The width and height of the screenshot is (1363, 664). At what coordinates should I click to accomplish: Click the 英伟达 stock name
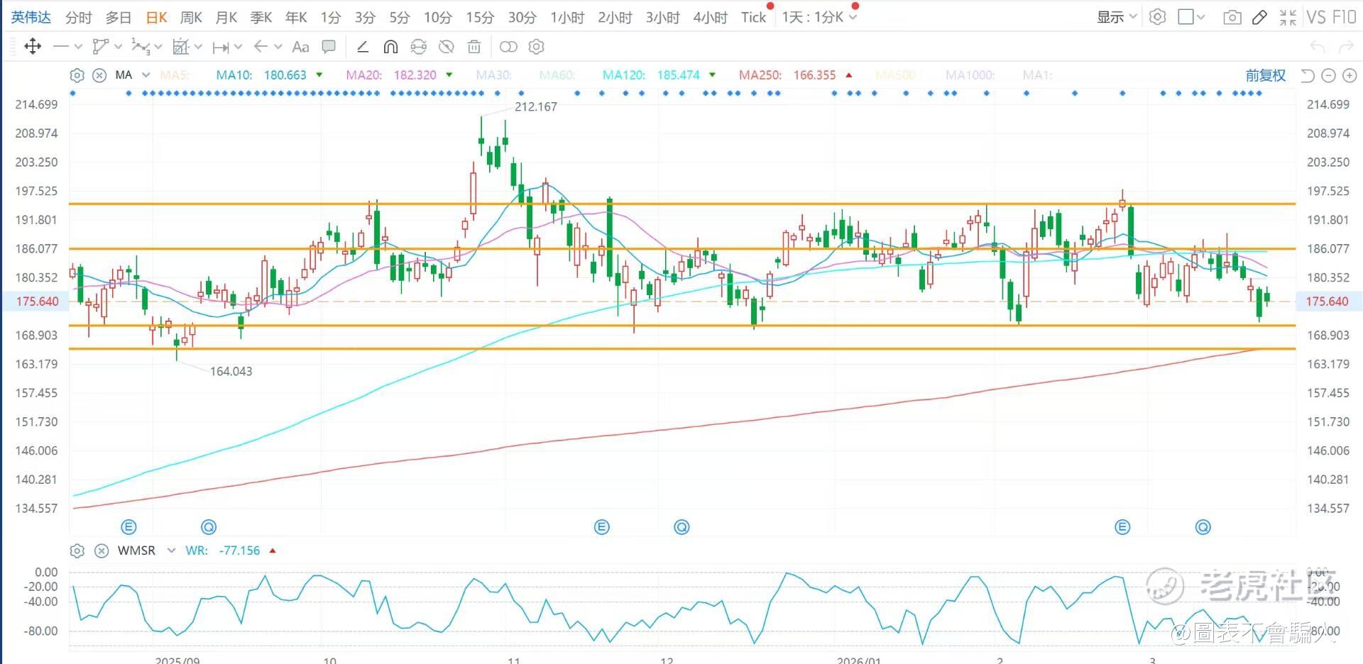click(x=31, y=17)
